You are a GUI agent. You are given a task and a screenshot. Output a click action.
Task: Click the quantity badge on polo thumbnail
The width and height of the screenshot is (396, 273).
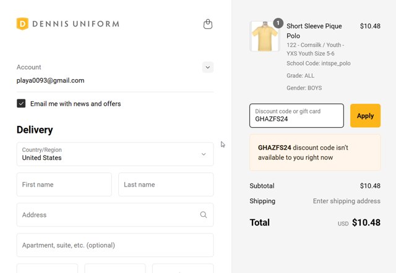pos(278,23)
